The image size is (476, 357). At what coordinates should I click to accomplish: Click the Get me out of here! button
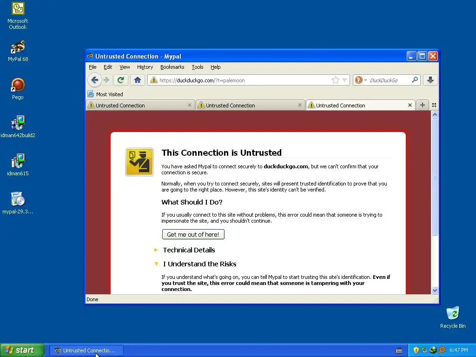pyautogui.click(x=193, y=234)
